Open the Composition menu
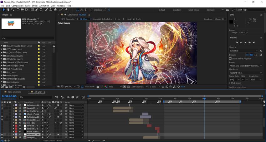The image size is (266, 142). click(18, 6)
